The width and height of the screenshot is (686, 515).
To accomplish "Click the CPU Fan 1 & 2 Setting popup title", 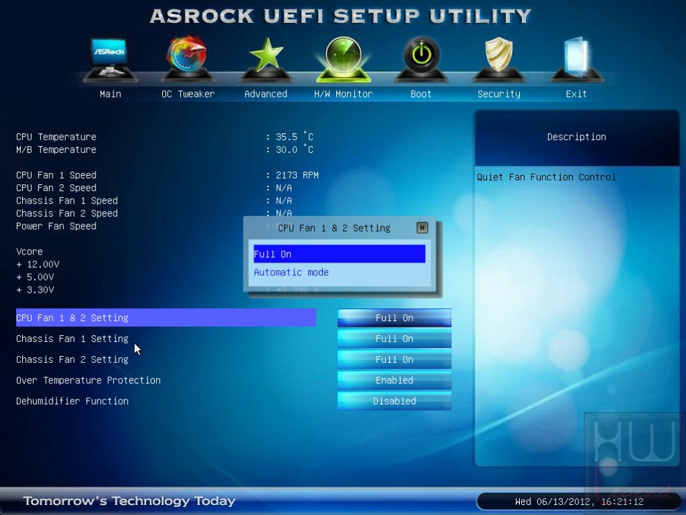I will 334,228.
